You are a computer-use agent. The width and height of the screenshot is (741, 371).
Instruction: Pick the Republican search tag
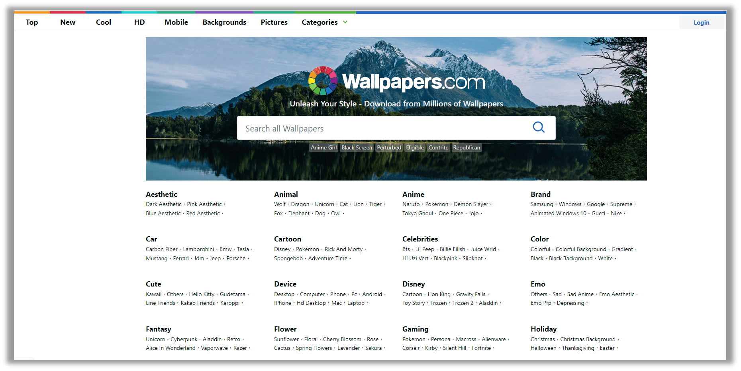pos(467,147)
